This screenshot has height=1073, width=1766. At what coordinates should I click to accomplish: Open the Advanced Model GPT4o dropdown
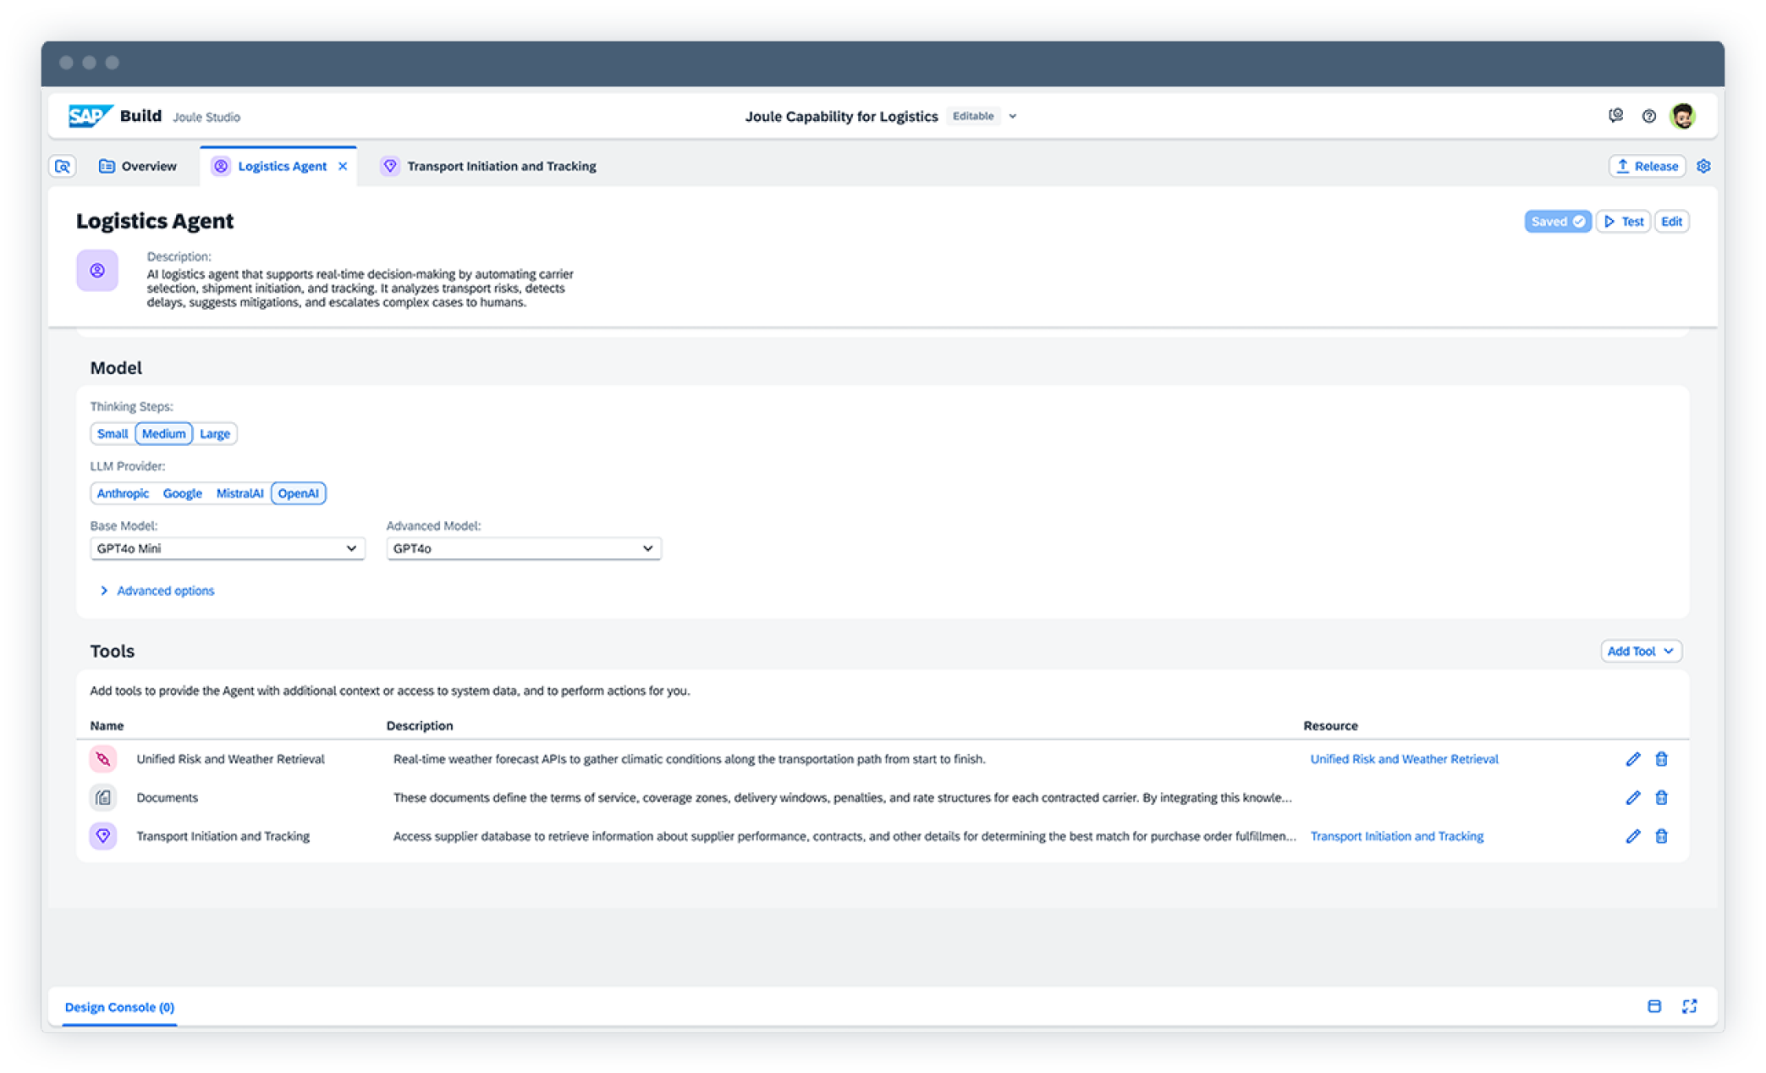point(523,549)
